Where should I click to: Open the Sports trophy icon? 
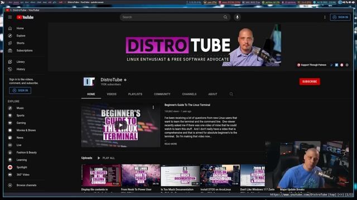coord(10,116)
